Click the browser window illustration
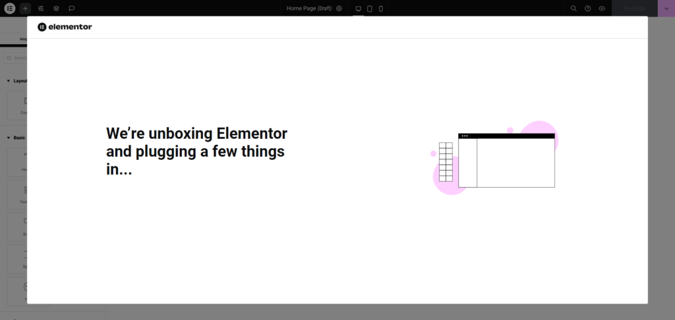The width and height of the screenshot is (675, 320). tap(506, 161)
